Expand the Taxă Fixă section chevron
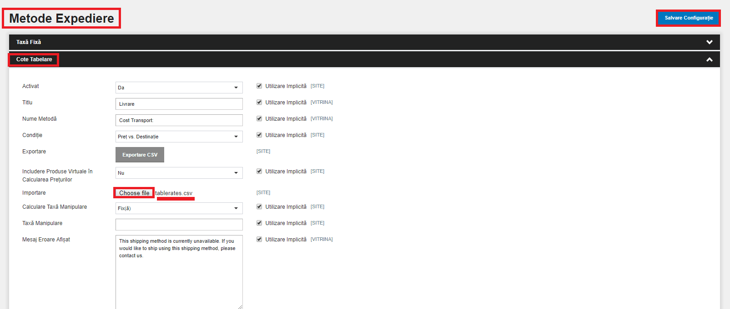Viewport: 730px width, 309px height. coord(709,42)
